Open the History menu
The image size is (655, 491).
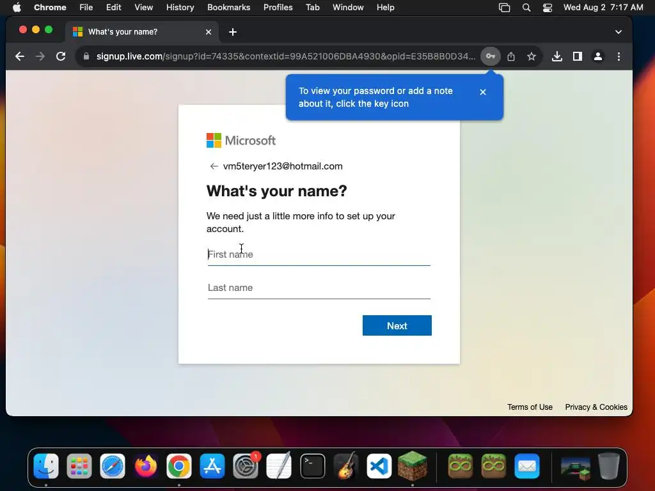point(180,8)
